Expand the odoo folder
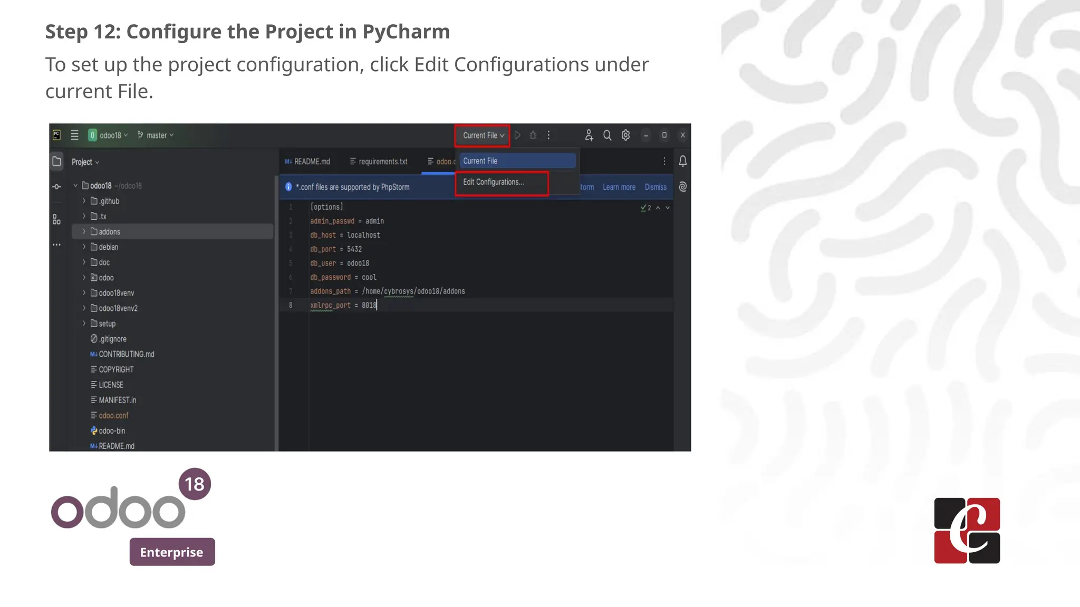This screenshot has height=607, width=1080. tap(84, 277)
